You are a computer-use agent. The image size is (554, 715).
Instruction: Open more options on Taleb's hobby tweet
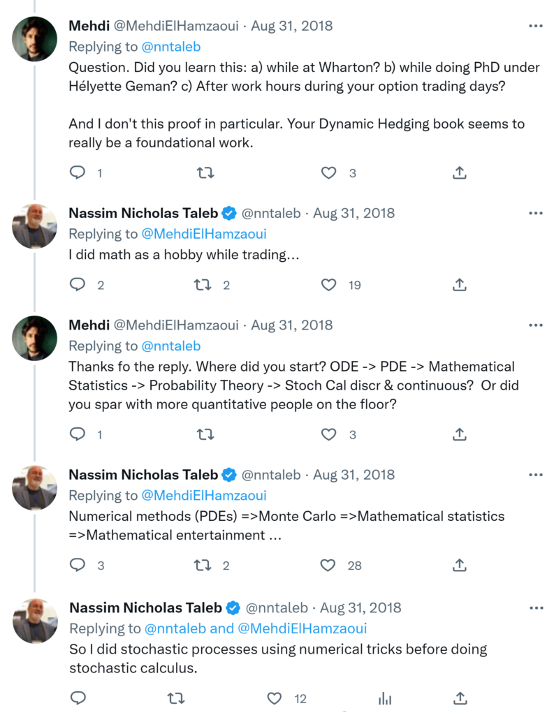pos(536,214)
